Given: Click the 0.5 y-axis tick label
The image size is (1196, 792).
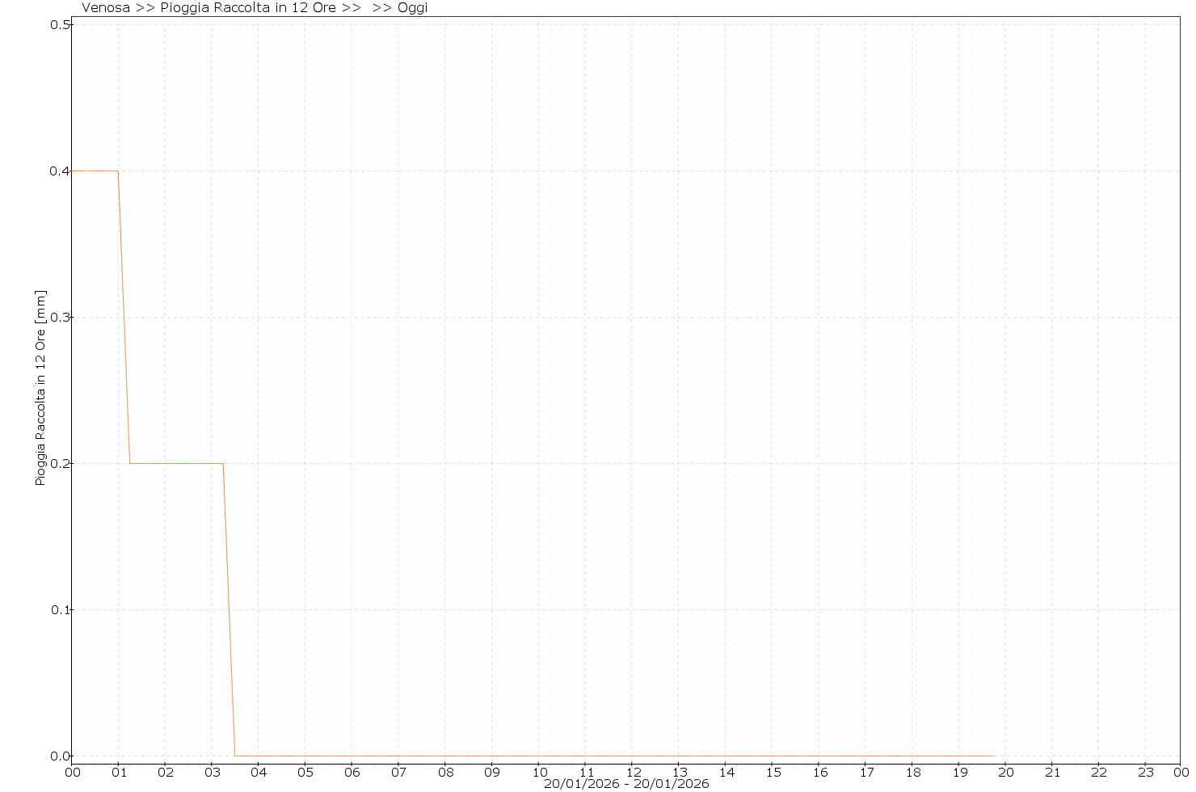Looking at the screenshot, I should (x=60, y=24).
